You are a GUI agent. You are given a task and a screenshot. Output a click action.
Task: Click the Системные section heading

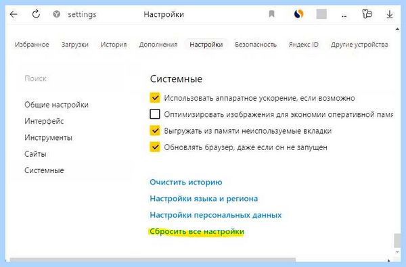tap(176, 78)
